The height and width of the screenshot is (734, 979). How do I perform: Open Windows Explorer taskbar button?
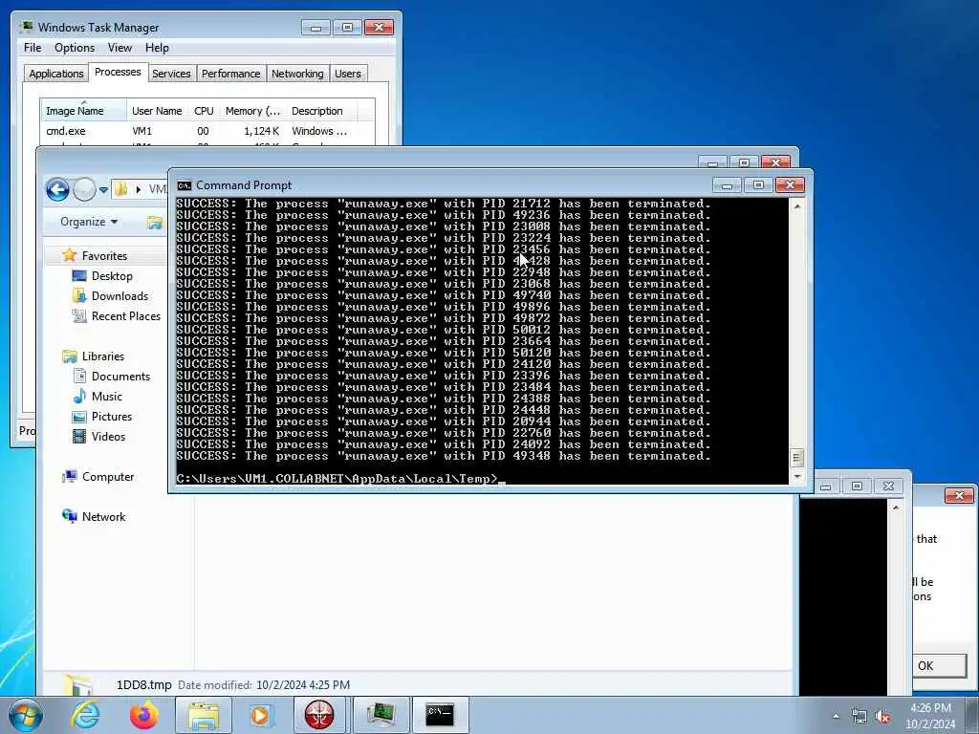pos(203,715)
